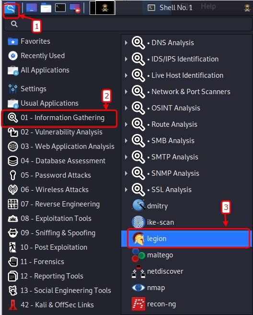Click the "Settings" label

(x=34, y=89)
